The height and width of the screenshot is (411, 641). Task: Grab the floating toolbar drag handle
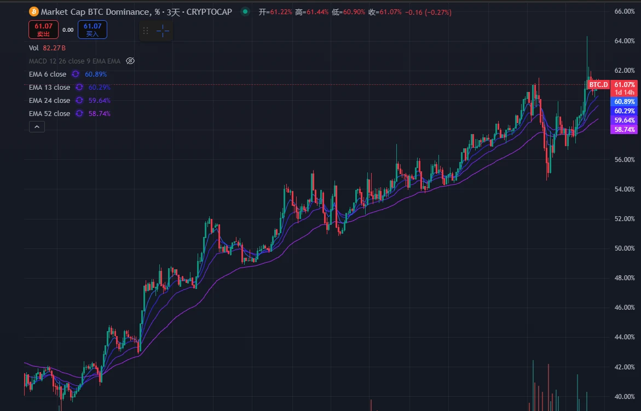click(146, 31)
